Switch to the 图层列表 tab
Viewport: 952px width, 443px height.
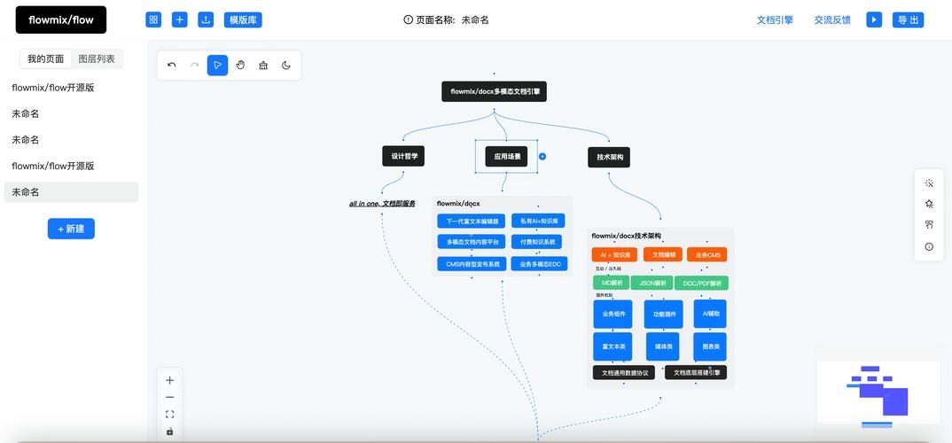97,58
